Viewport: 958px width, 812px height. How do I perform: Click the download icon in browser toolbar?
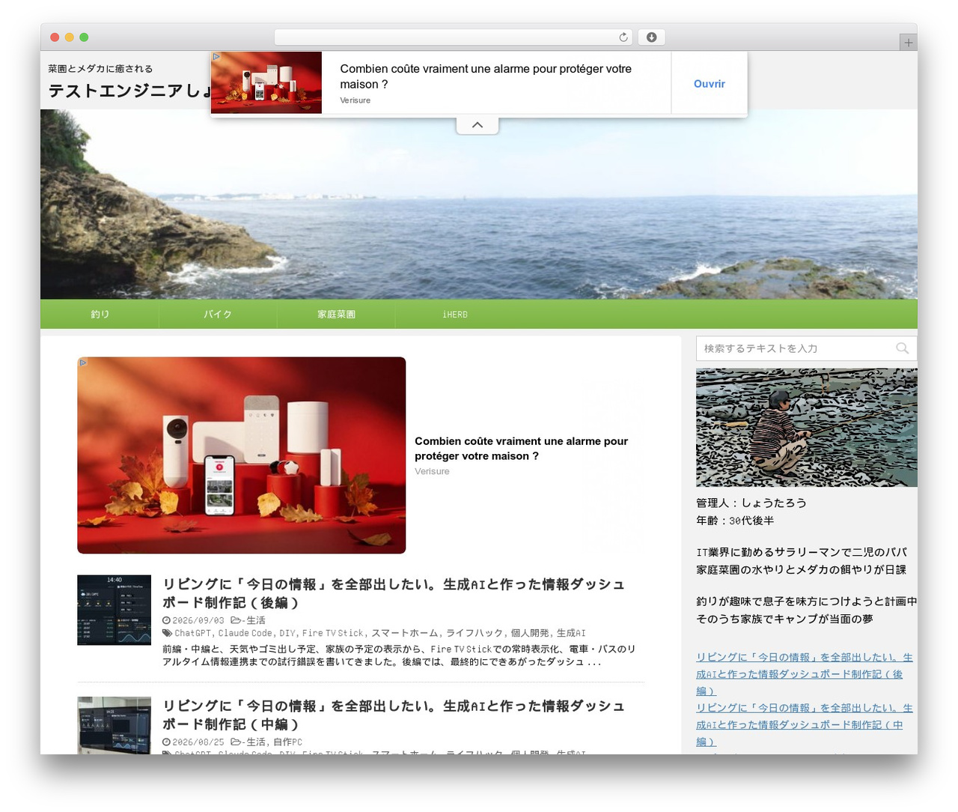click(x=652, y=37)
